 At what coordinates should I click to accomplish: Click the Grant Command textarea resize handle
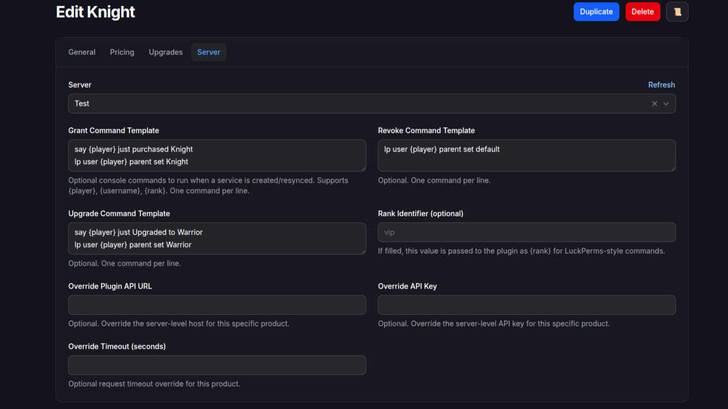point(363,169)
